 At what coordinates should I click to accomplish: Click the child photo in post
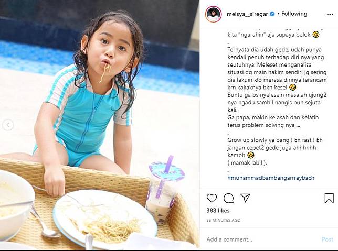click(100, 125)
